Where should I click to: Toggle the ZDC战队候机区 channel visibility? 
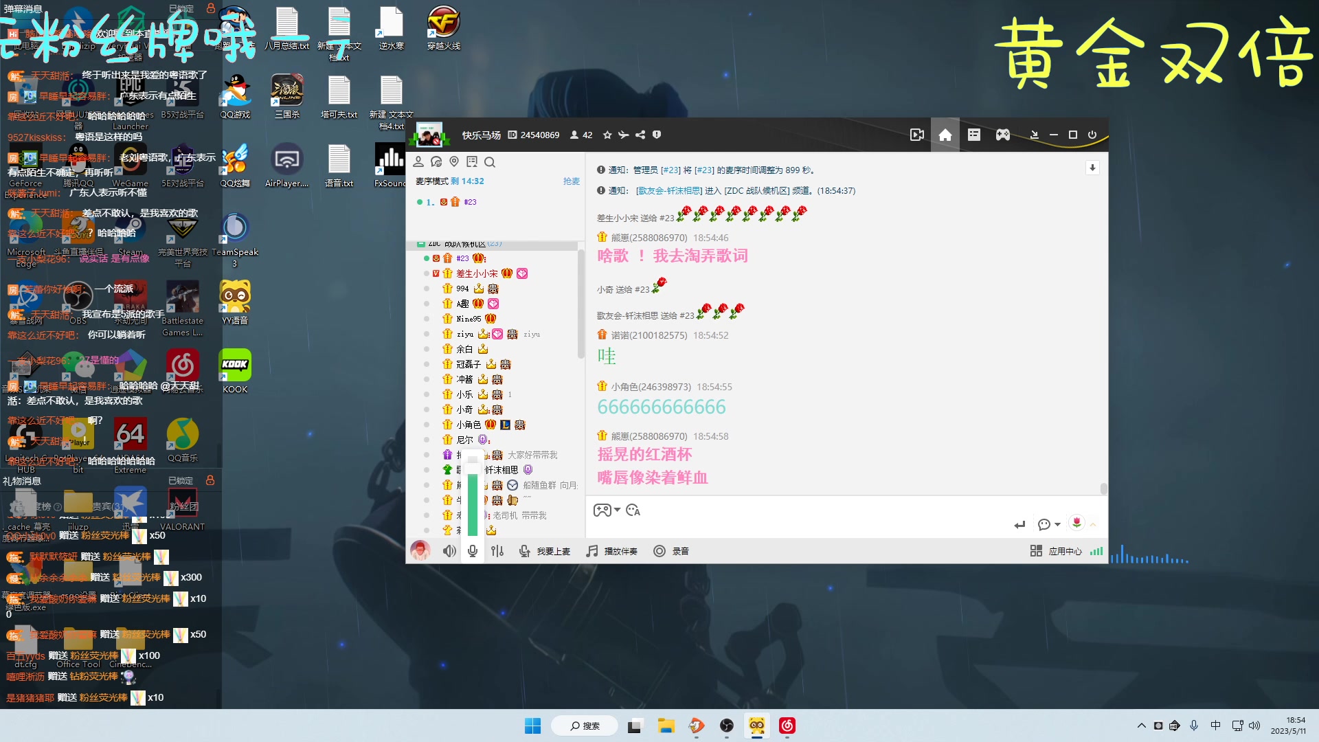(x=421, y=243)
